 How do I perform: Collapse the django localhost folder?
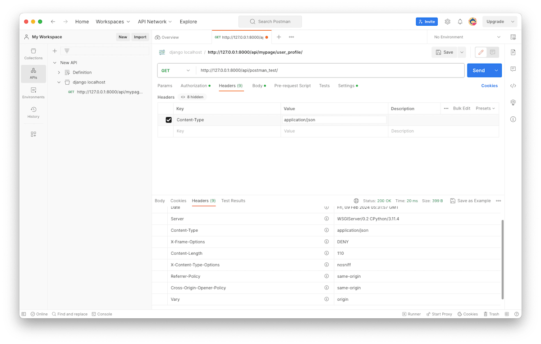click(59, 83)
